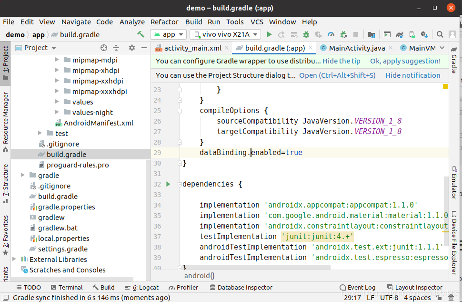The image size is (462, 302).
Task: Click Select Opened File target icon
Action: [104, 48]
